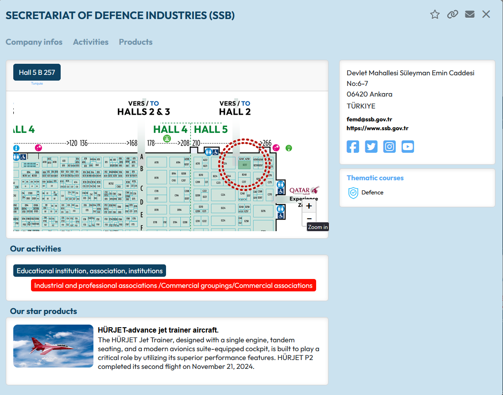Click the Our activities heading

(35, 249)
